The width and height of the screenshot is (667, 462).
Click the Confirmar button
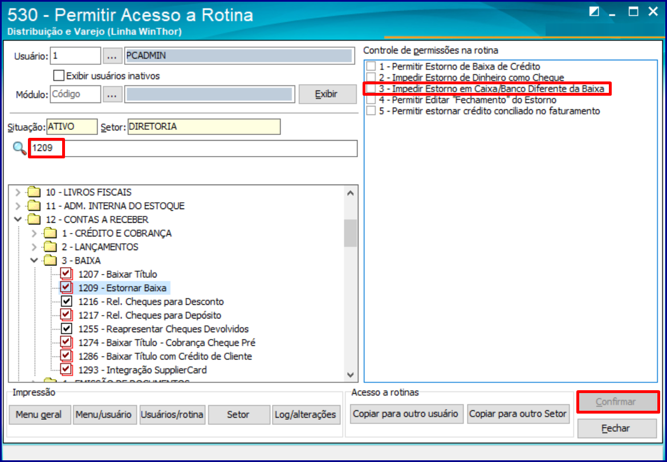[x=617, y=402]
